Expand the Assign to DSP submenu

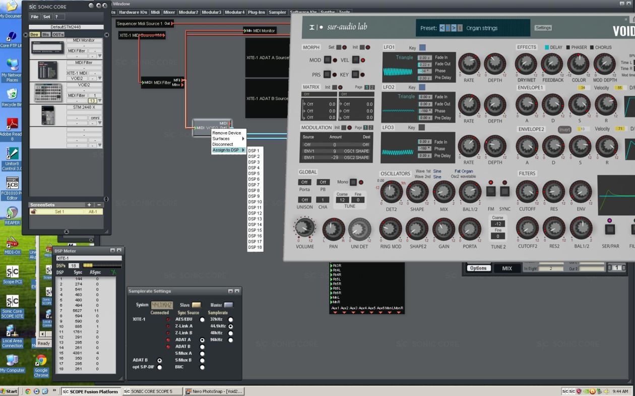[229, 150]
